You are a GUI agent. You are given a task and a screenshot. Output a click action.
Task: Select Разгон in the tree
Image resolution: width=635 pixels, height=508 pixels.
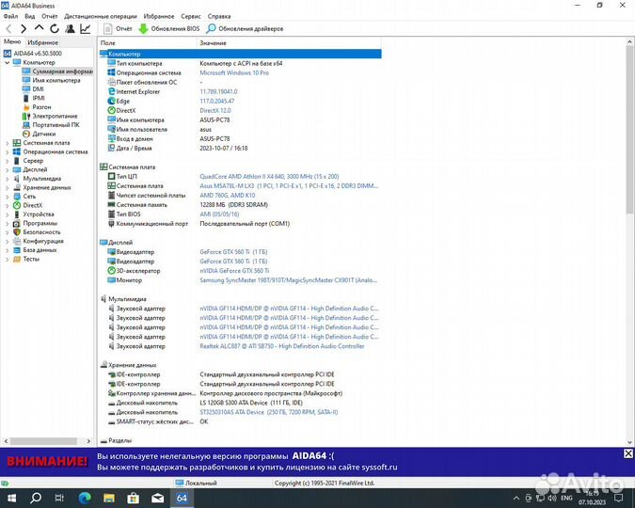pyautogui.click(x=37, y=107)
